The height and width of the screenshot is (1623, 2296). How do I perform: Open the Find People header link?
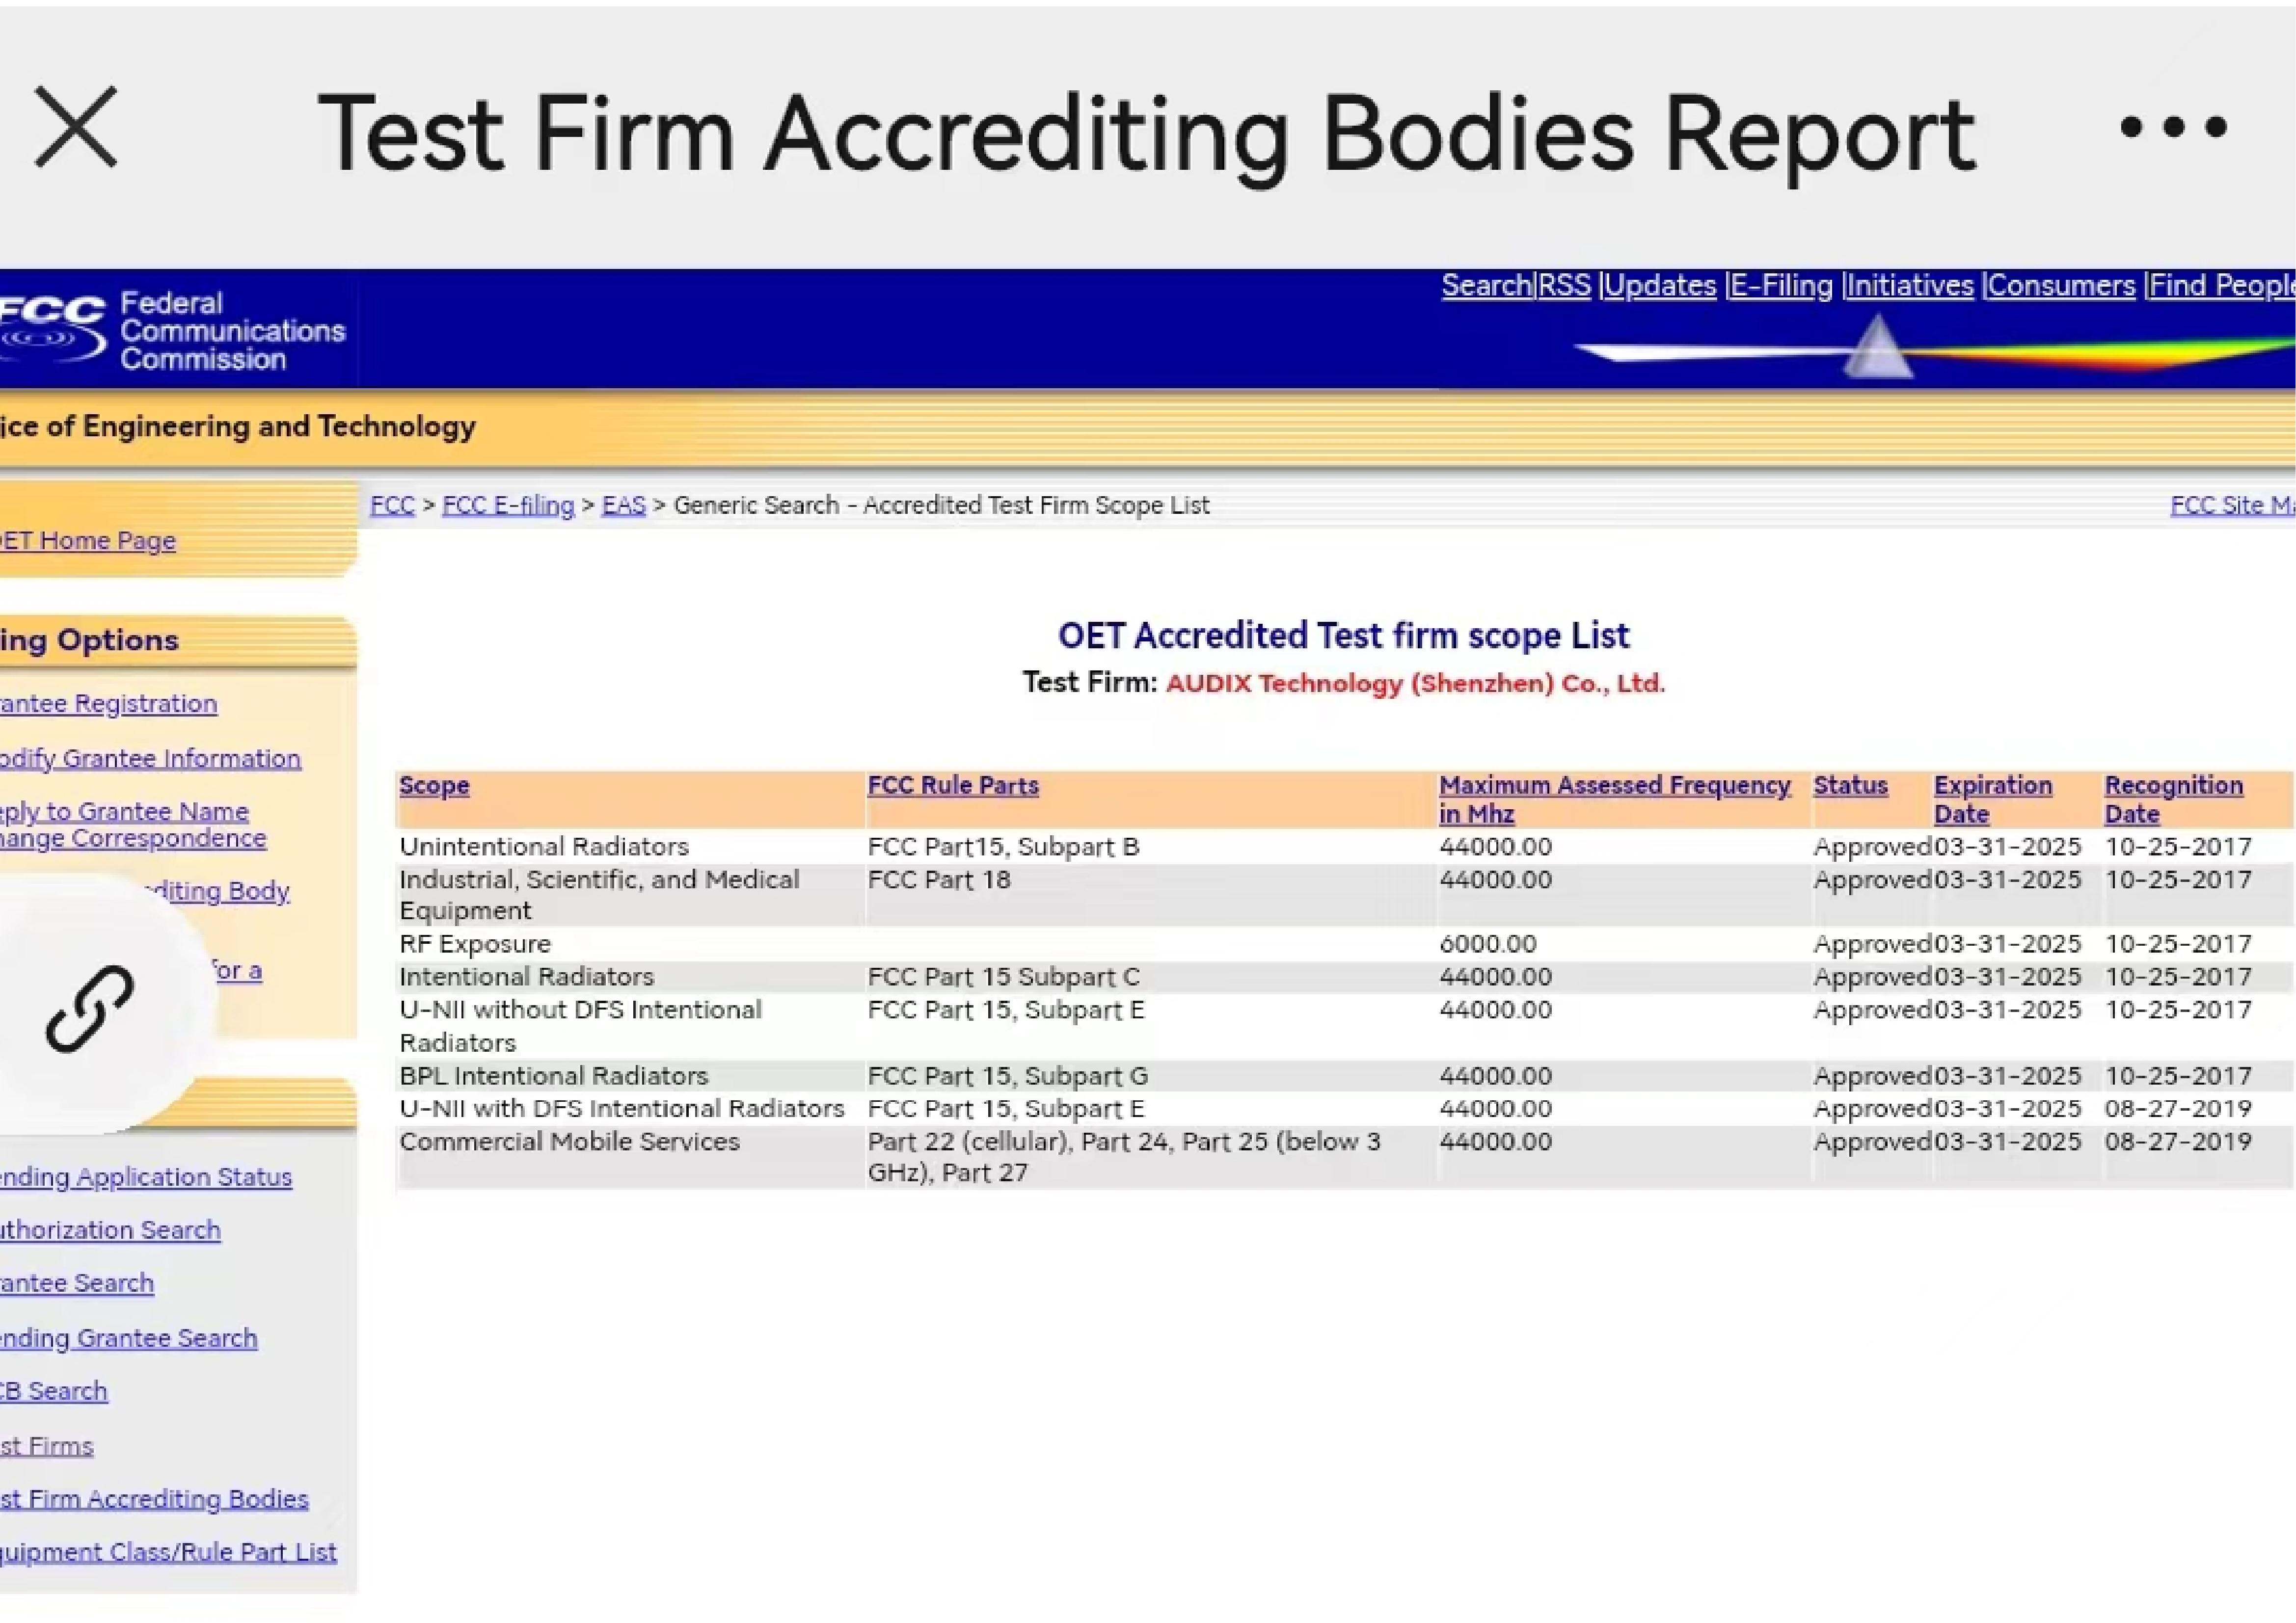click(x=2222, y=286)
